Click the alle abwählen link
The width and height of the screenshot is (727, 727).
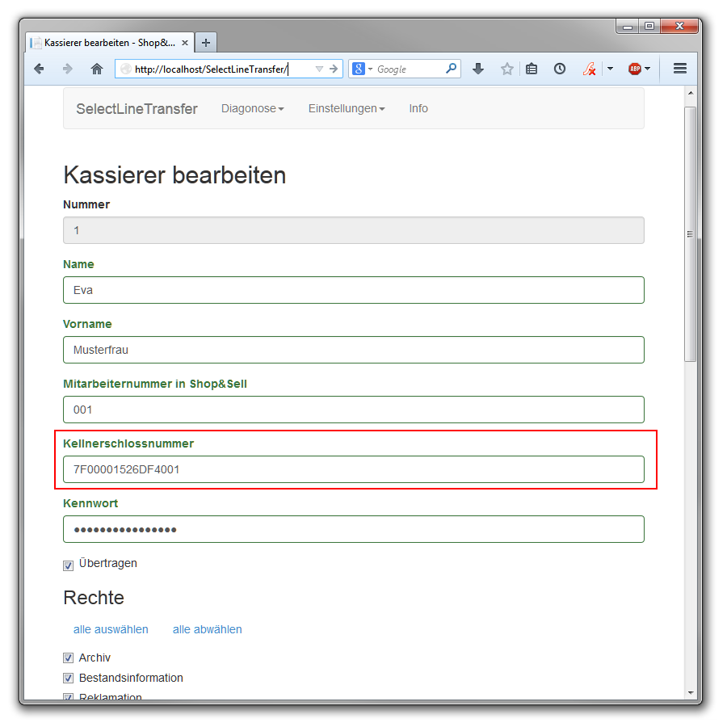click(208, 629)
